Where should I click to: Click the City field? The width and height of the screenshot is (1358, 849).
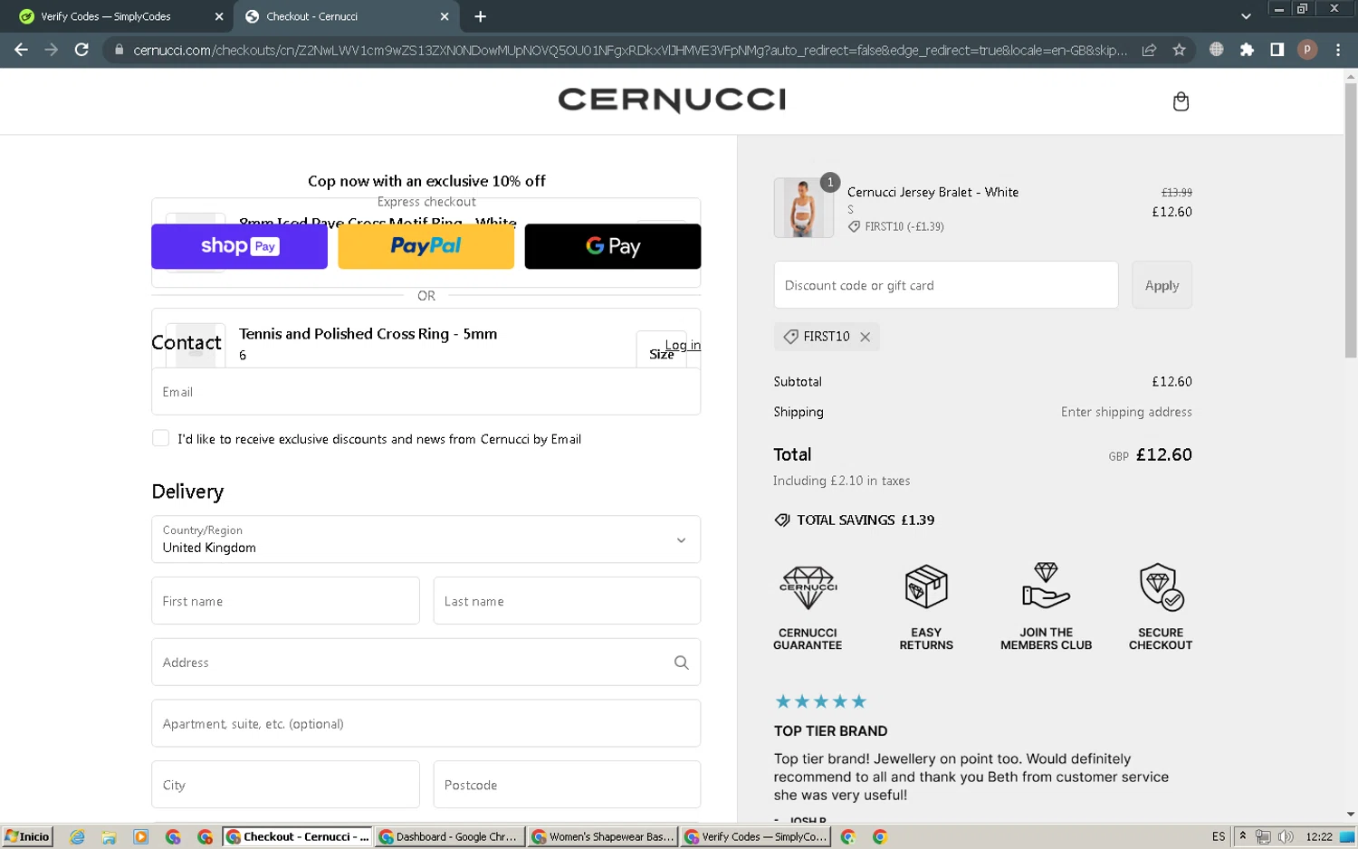[286, 785]
